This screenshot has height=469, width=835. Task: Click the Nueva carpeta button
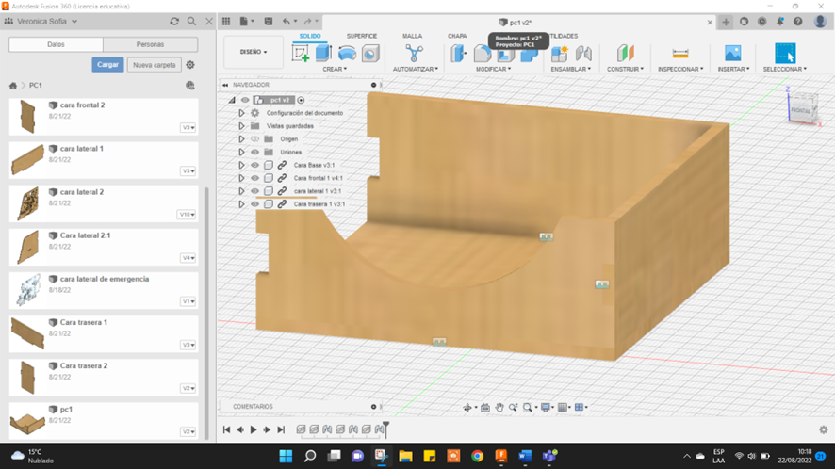click(155, 64)
